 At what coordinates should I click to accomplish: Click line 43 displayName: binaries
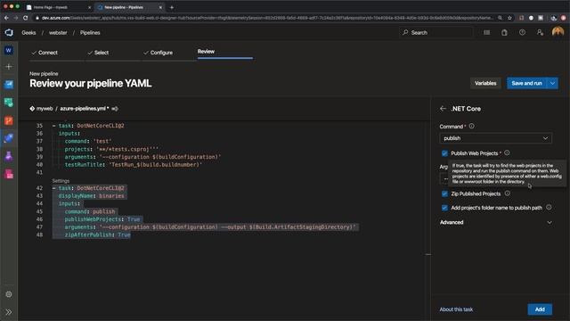[91, 196]
